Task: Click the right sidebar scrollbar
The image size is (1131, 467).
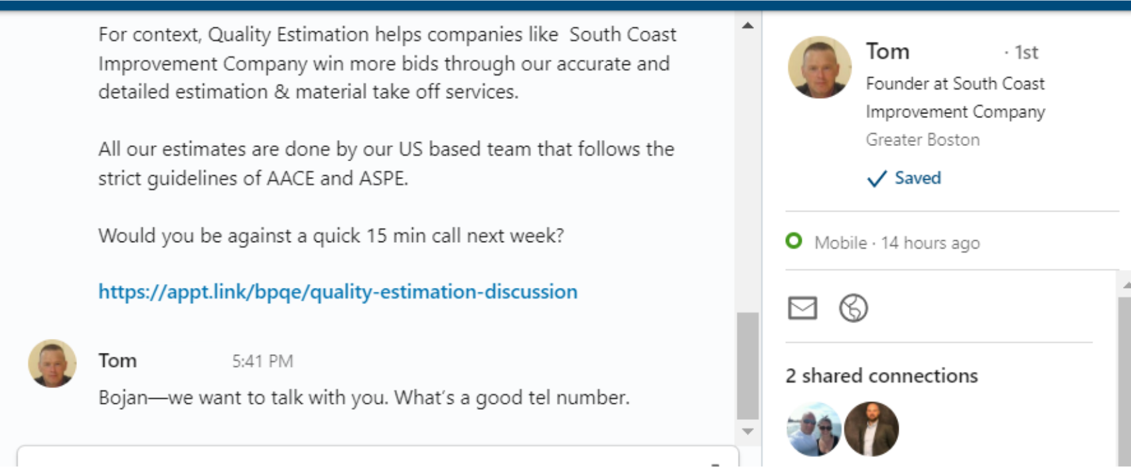Action: click(x=1124, y=371)
